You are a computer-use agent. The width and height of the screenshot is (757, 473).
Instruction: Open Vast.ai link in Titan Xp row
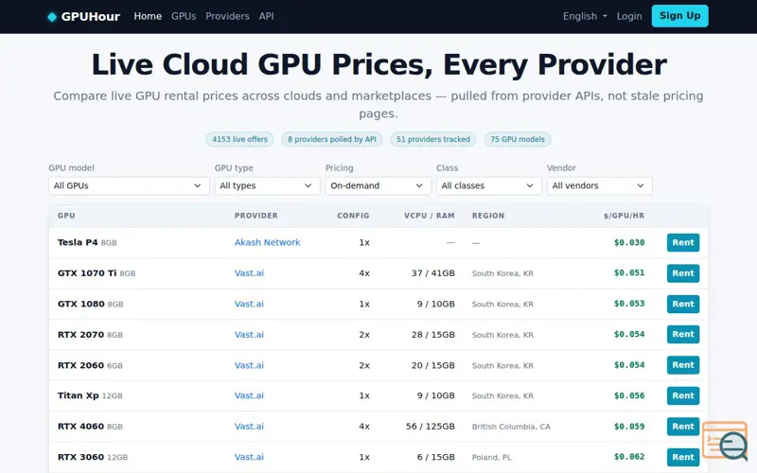(x=249, y=395)
